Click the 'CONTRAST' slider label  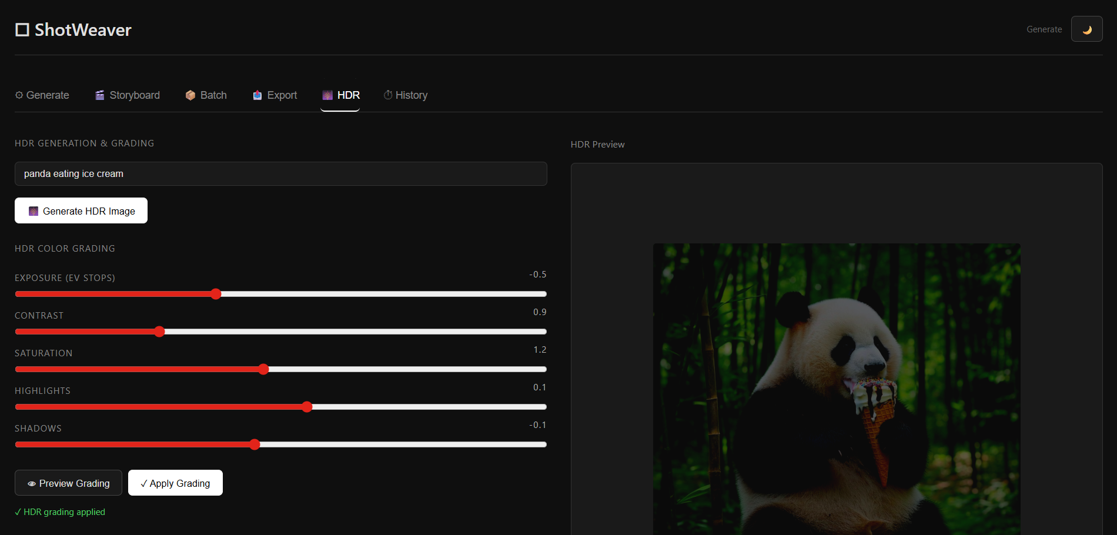point(39,316)
